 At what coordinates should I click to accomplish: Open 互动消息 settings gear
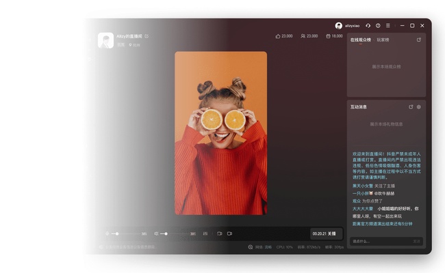tap(418, 107)
